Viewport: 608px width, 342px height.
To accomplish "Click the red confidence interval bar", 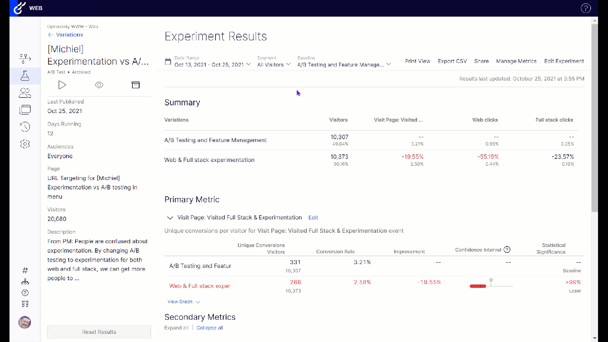I will [478, 286].
